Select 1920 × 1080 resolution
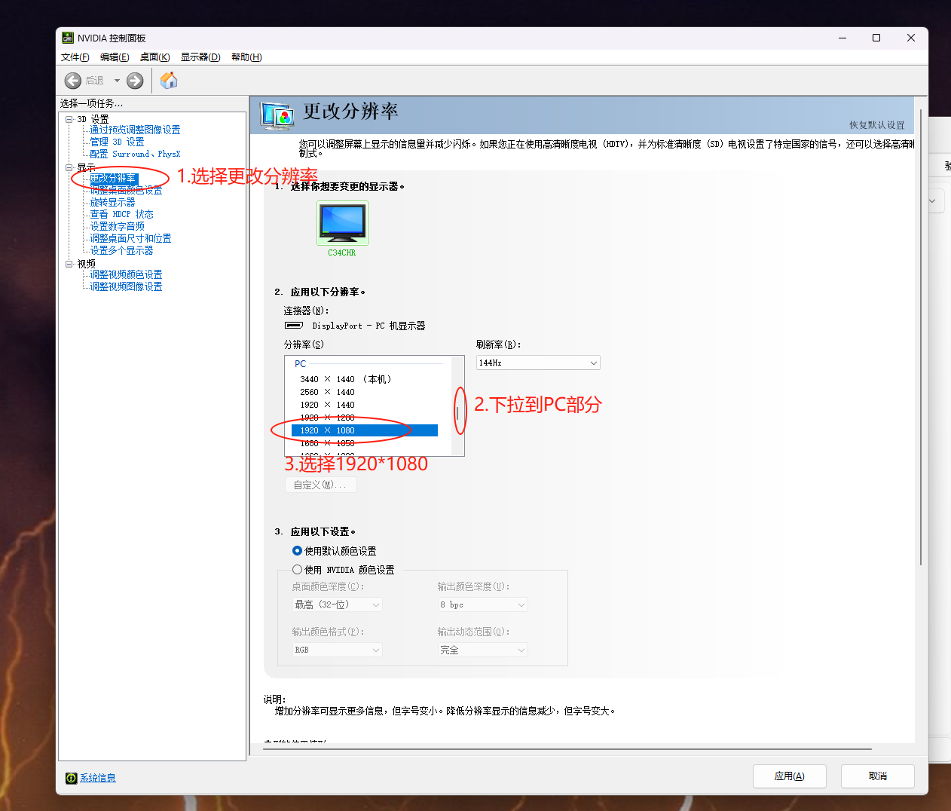Image resolution: width=951 pixels, height=811 pixels. 365,430
